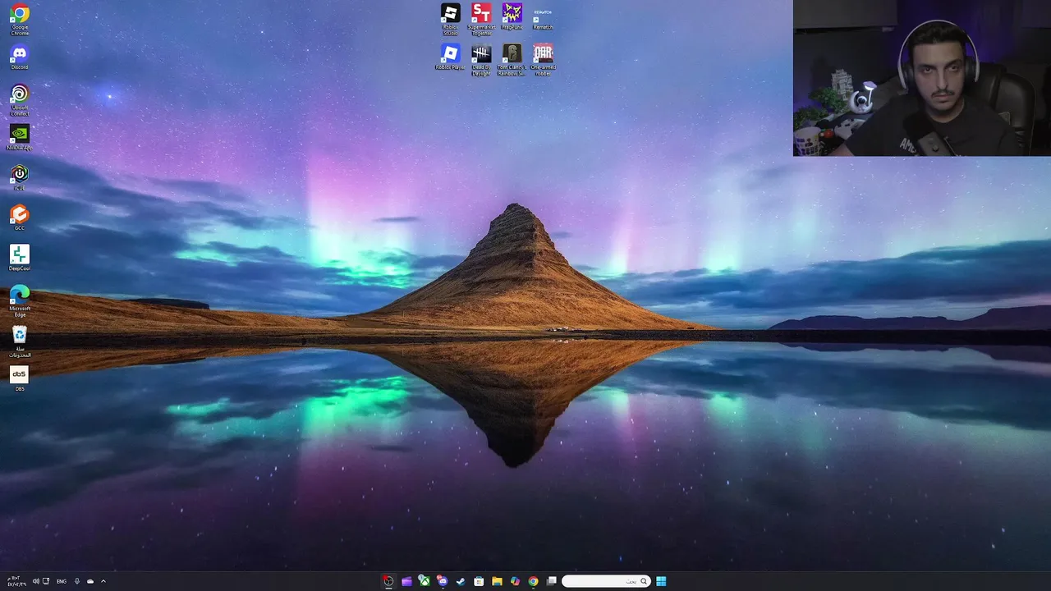Launch Discord from the desktop
This screenshot has height=591, width=1051.
click(20, 58)
